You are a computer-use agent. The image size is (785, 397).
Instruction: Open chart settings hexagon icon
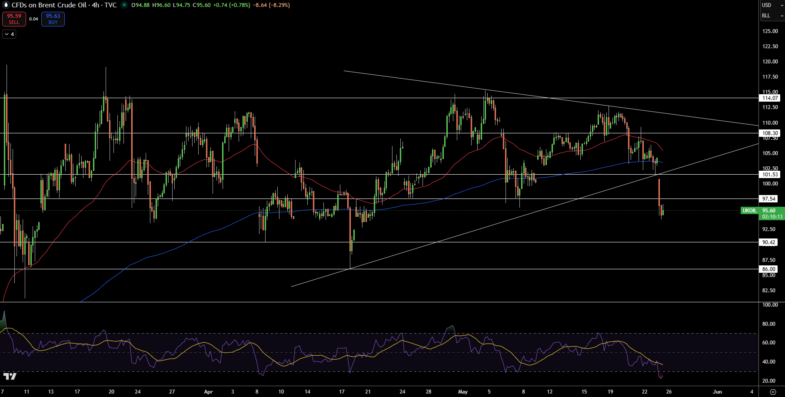click(x=773, y=392)
